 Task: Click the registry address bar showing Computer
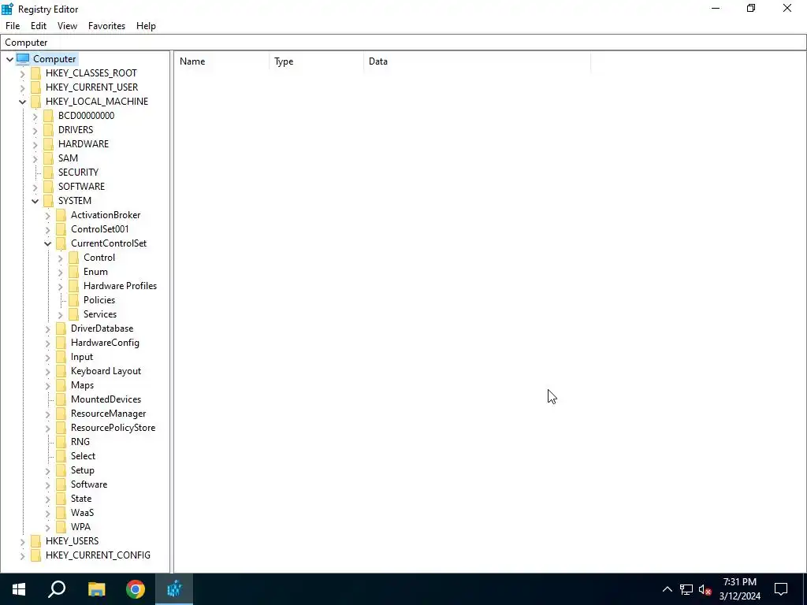(403, 43)
